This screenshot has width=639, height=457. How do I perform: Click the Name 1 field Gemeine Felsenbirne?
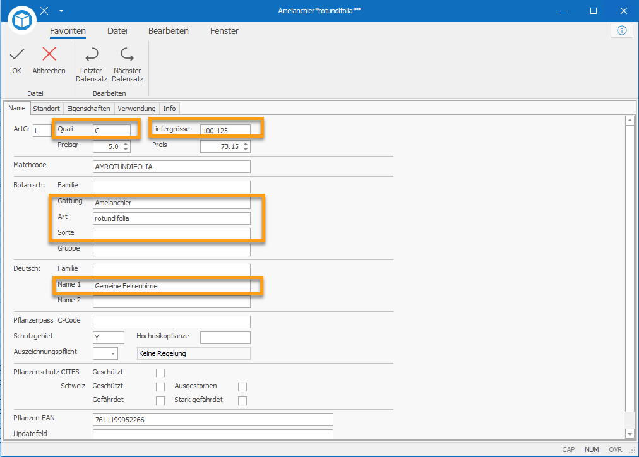point(172,286)
